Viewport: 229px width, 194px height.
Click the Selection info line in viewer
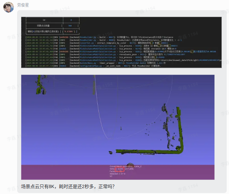[117, 174]
